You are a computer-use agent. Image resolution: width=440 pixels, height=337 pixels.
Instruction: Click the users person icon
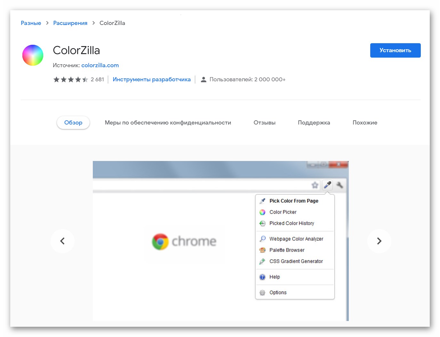tap(203, 79)
